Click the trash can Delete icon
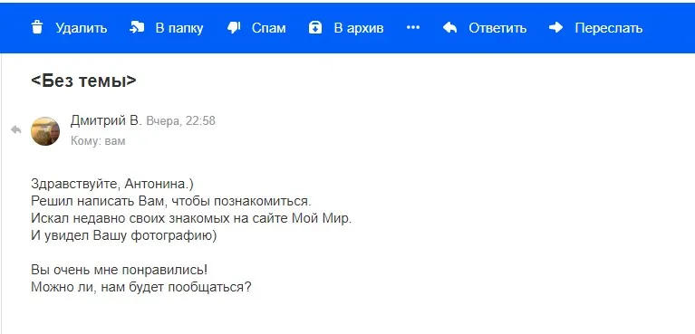 click(x=38, y=28)
